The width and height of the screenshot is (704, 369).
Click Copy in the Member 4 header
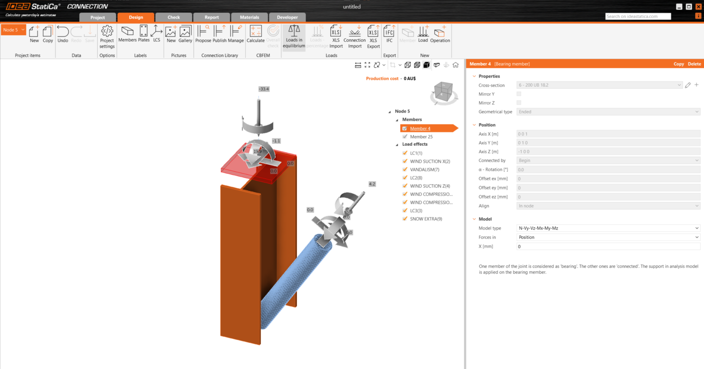678,64
